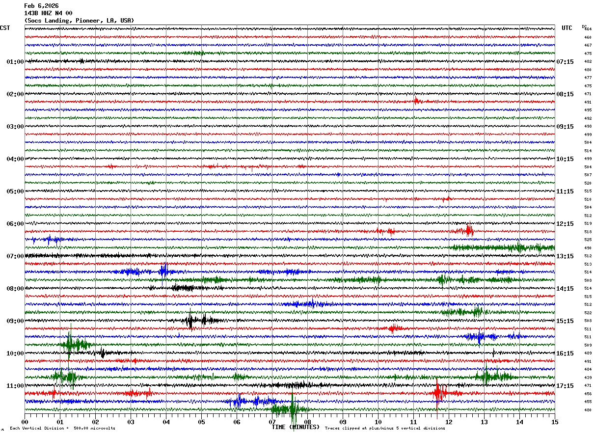
Task: Select the DC value '507'
Action: (588, 175)
